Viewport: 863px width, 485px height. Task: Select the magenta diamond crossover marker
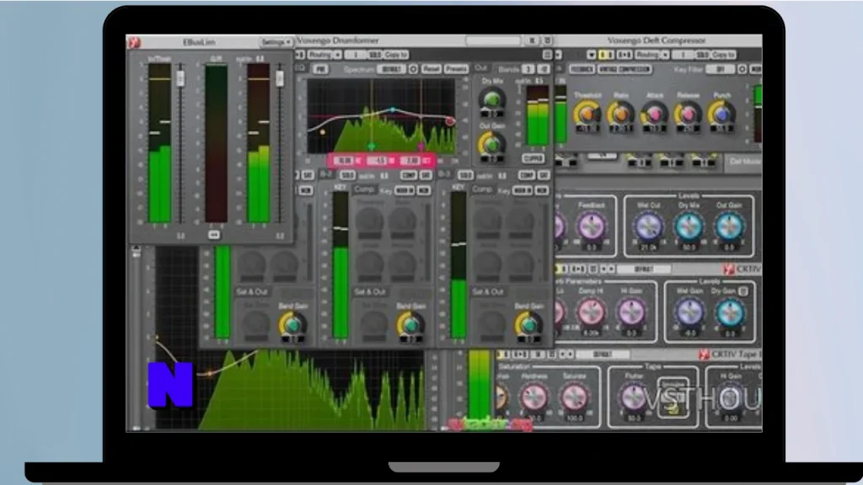point(421,147)
